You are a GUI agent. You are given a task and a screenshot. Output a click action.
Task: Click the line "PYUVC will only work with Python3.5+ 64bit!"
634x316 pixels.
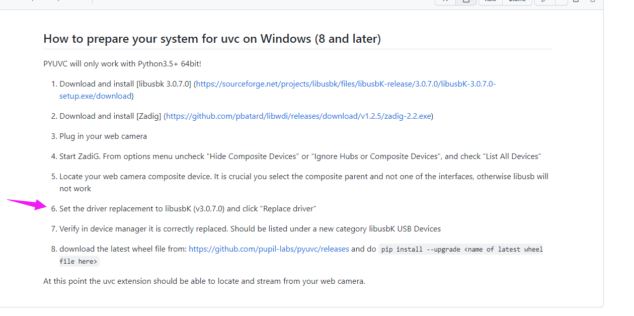[x=122, y=64]
